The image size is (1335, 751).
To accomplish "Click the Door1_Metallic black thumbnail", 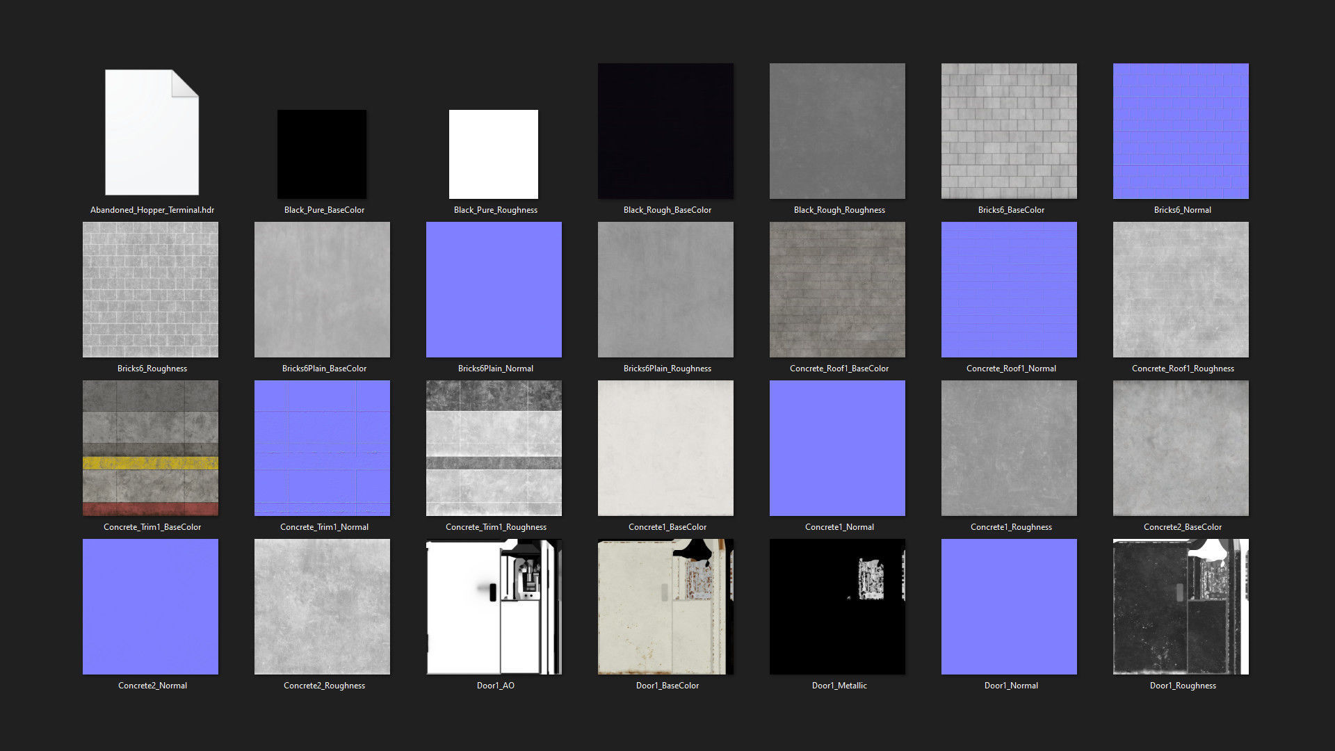I will (x=837, y=606).
